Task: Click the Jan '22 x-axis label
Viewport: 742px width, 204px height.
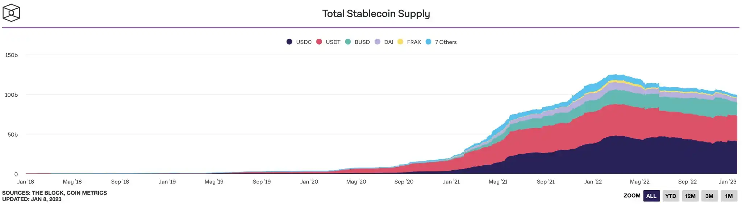Action: coord(593,182)
